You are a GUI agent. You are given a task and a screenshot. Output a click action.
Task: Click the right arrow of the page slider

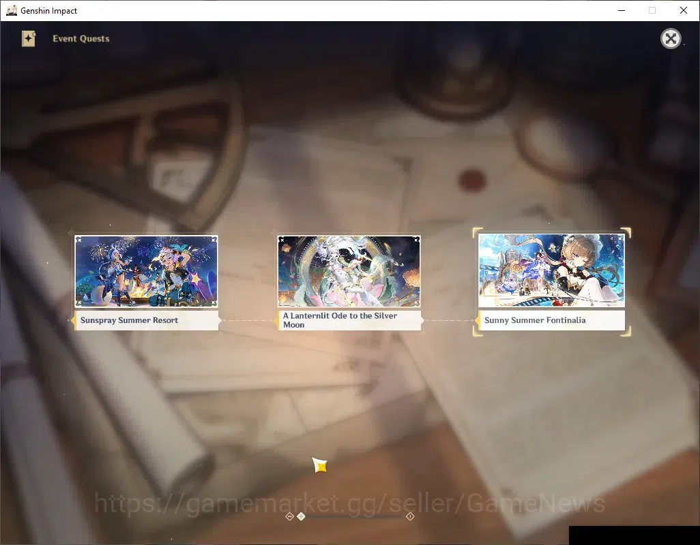410,516
